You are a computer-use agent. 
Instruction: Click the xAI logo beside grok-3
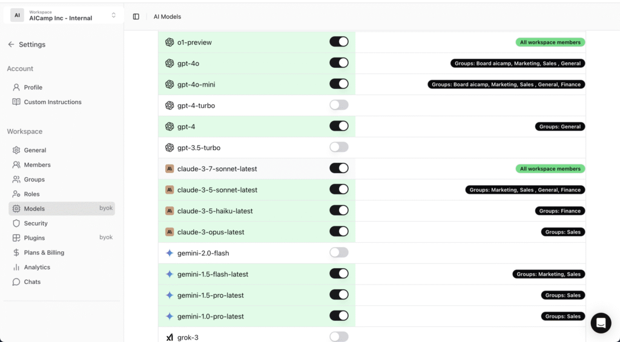(x=170, y=337)
